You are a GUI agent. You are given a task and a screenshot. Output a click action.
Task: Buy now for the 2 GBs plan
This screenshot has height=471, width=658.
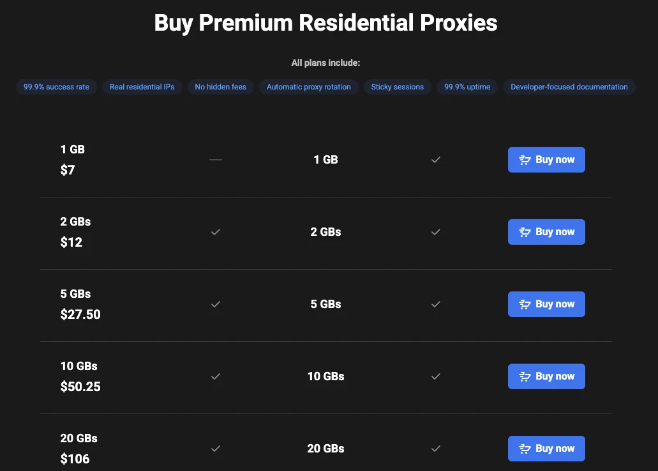[546, 232]
